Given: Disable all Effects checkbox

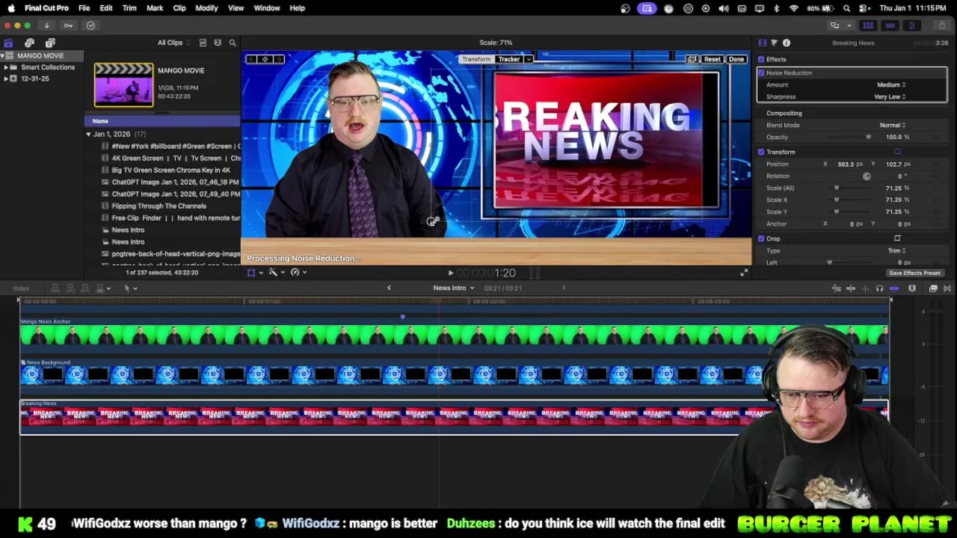Looking at the screenshot, I should [x=761, y=59].
